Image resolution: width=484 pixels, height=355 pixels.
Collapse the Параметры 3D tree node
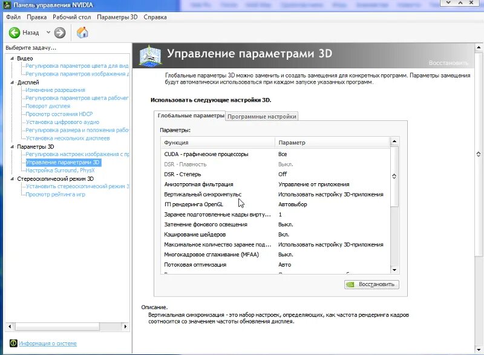tap(12, 146)
